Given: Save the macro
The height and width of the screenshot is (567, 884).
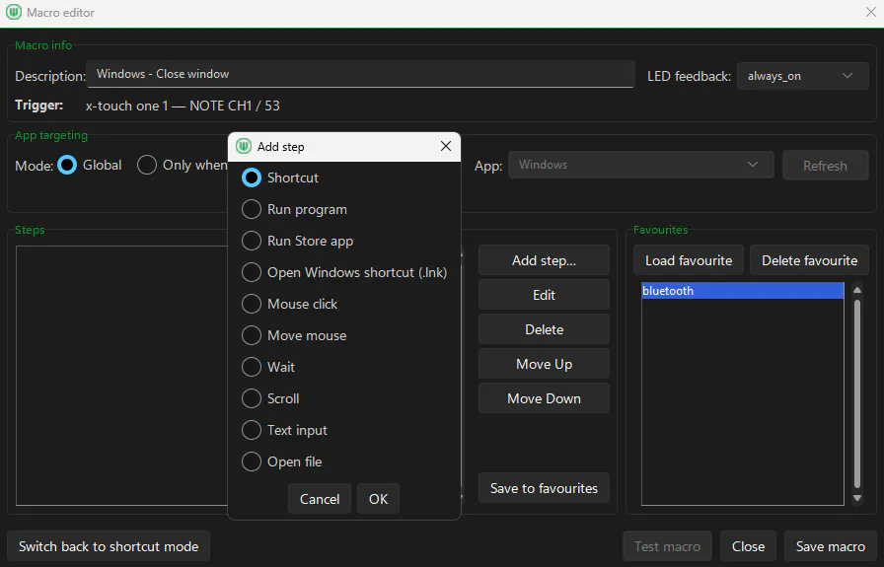Looking at the screenshot, I should pyautogui.click(x=831, y=546).
